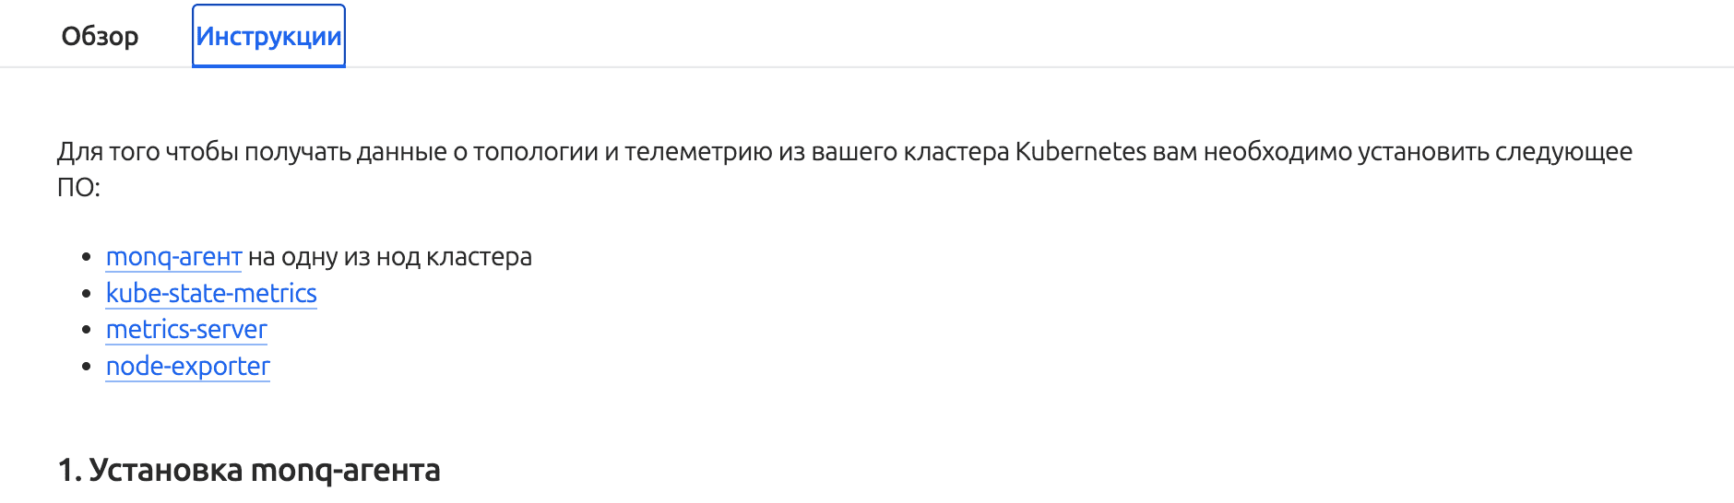Click the text "на одну из нод кластера"
Viewport: 1734px width, 503px height.
click(x=390, y=257)
